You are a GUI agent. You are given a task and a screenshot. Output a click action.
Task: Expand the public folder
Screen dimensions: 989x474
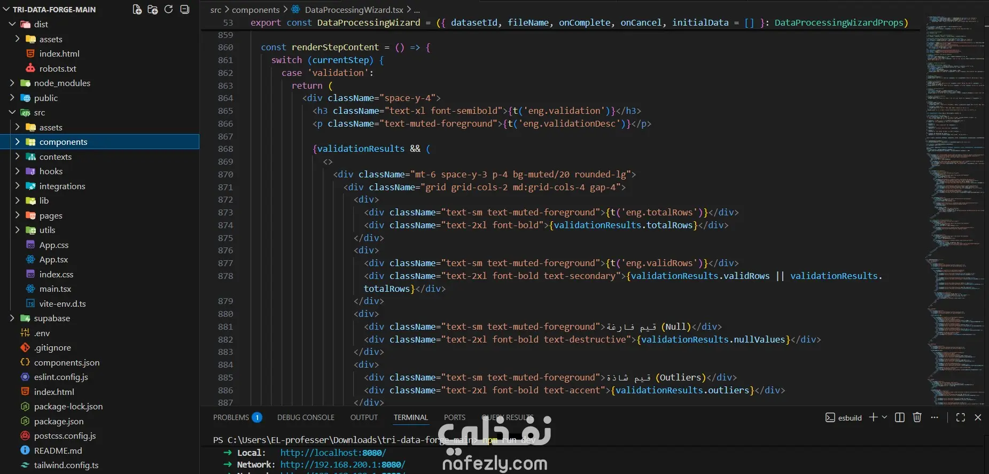12,98
